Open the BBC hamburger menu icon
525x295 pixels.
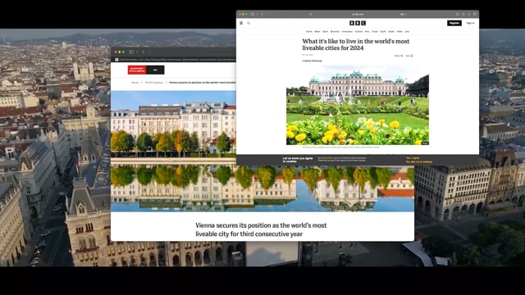click(x=241, y=23)
